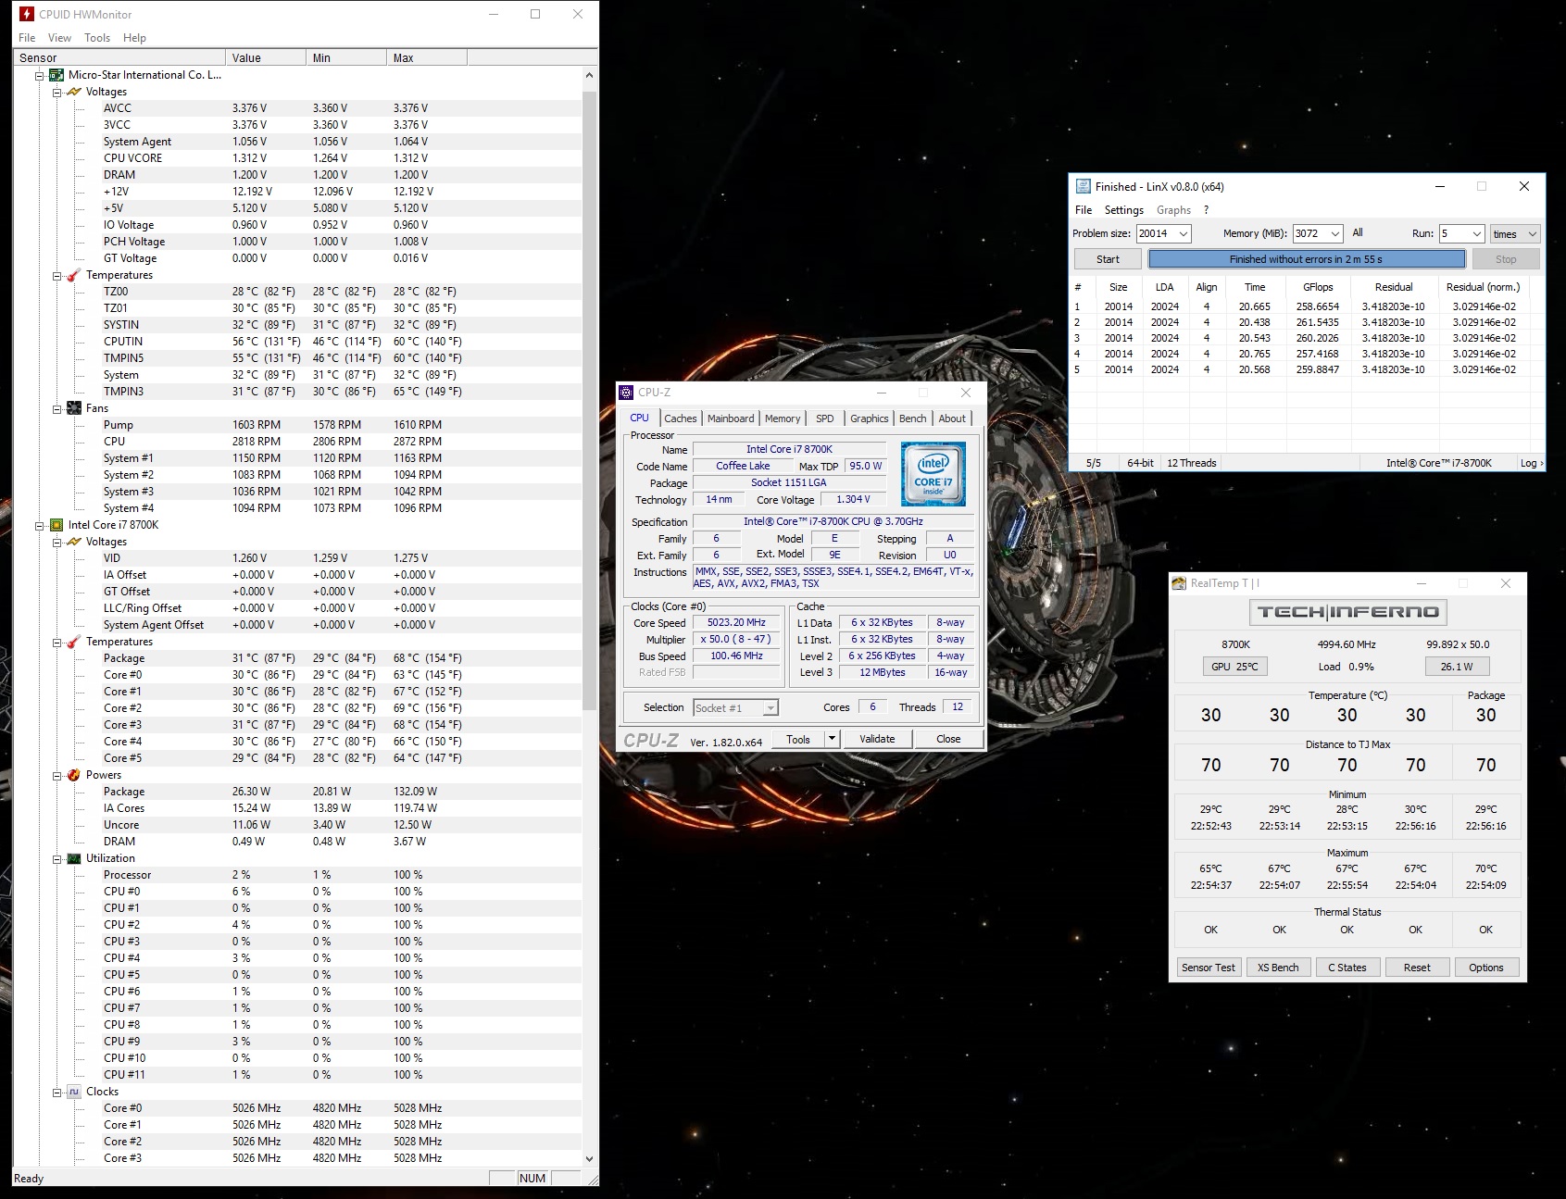This screenshot has width=1566, height=1199.
Task: Open the Memory (MiB) dropdown in LinX
Action: tap(1334, 234)
